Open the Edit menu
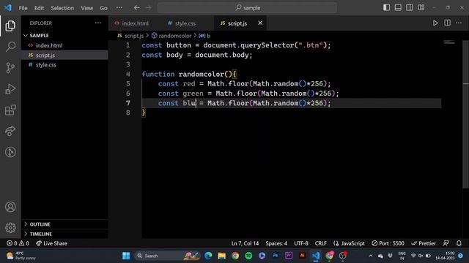Image resolution: width=469 pixels, height=263 pixels. [x=39, y=8]
